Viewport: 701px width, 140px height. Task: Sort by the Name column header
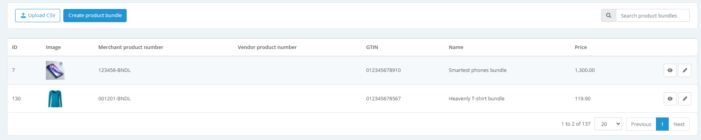coord(456,47)
